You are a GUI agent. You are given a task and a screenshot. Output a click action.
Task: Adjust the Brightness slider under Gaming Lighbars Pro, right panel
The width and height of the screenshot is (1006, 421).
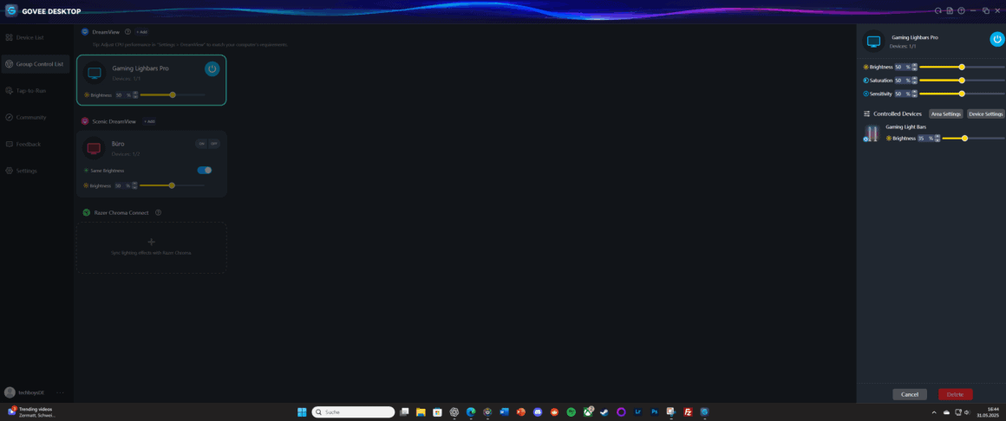962,67
